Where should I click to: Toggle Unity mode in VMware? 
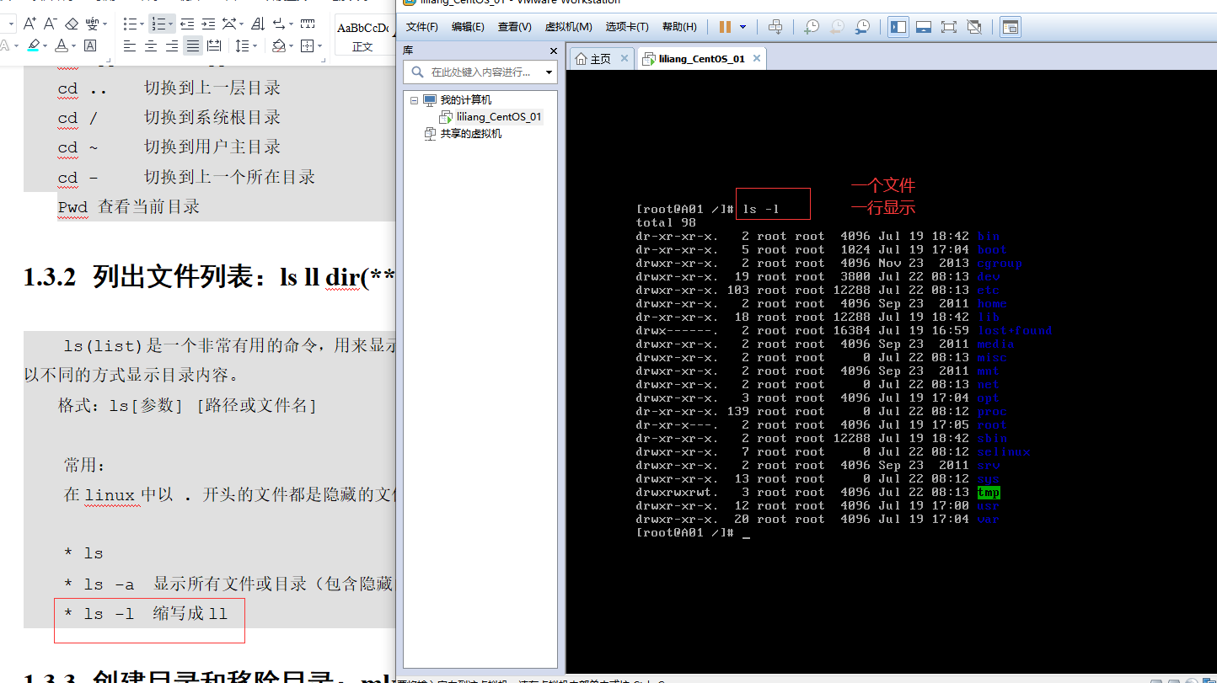(974, 27)
